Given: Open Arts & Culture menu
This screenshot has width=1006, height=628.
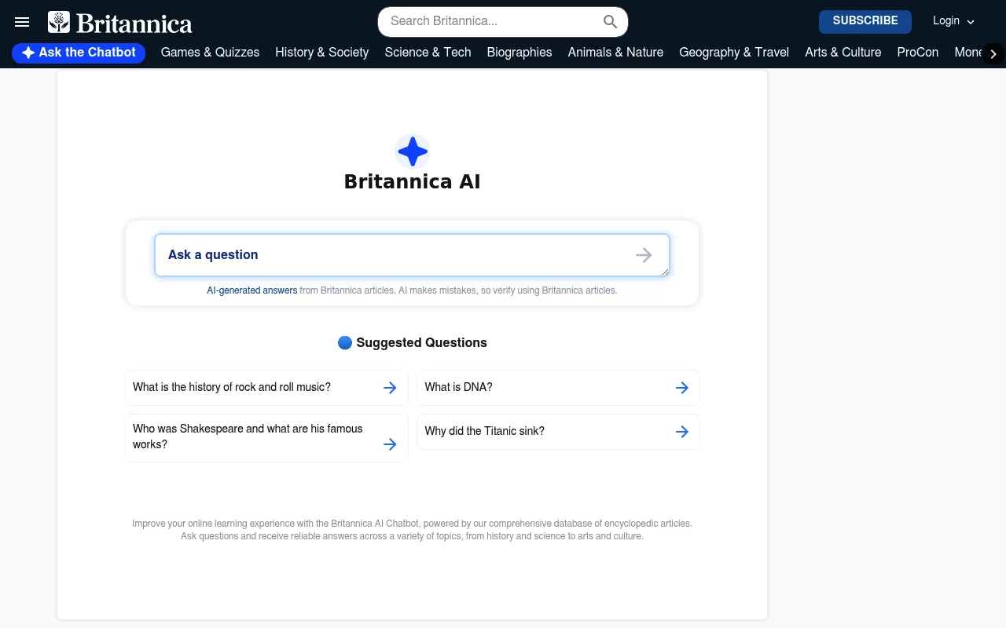Looking at the screenshot, I should point(843,53).
